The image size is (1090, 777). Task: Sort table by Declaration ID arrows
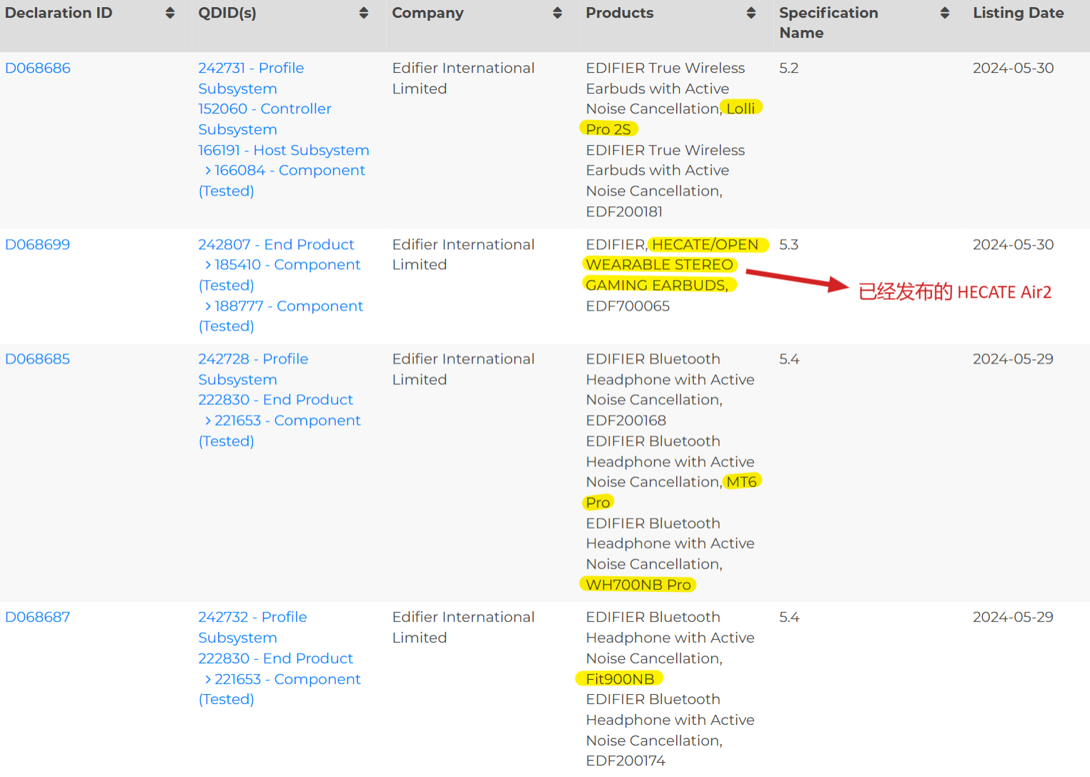pos(169,13)
